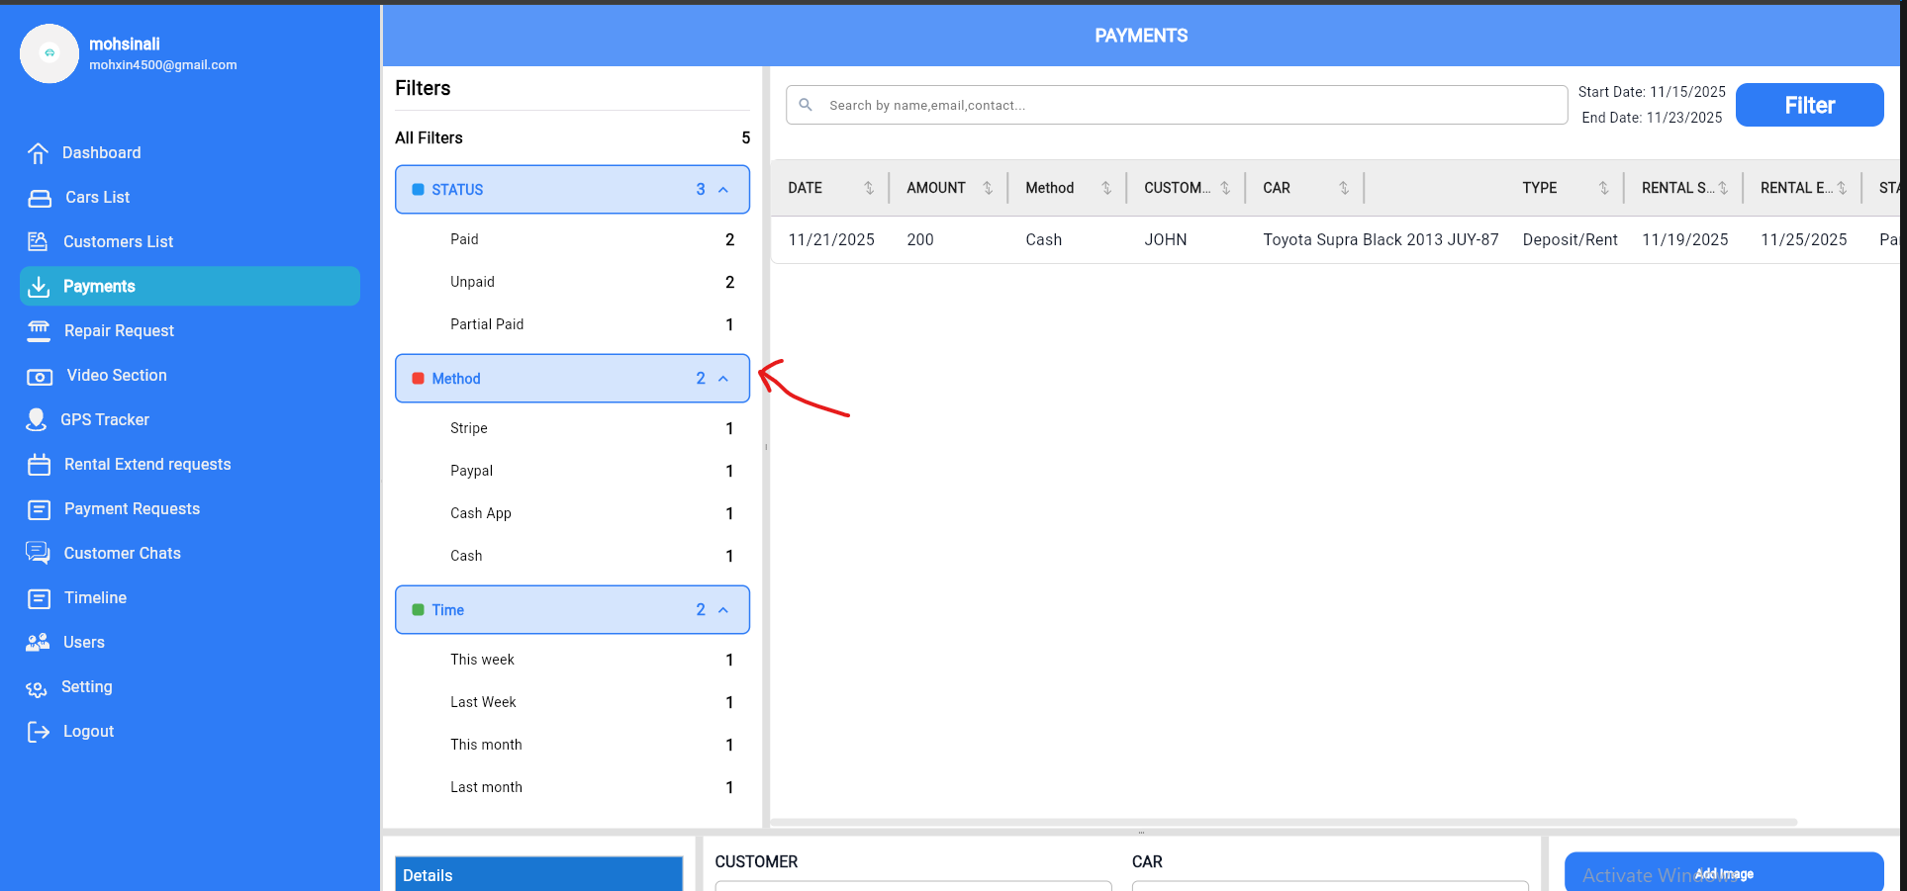The width and height of the screenshot is (1907, 891).
Task: Click the GPS Tracker pin icon
Action: pyautogui.click(x=37, y=420)
